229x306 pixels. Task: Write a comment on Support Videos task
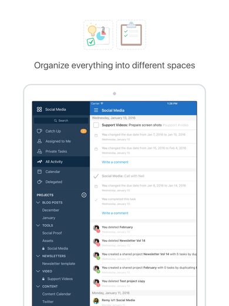point(115,162)
